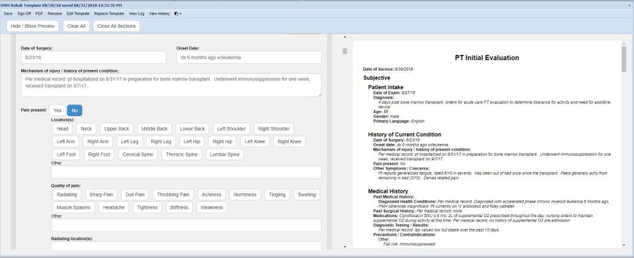The width and height of the screenshot is (634, 258).
Task: Toggle Sharp Pain quality
Action: 101,195
